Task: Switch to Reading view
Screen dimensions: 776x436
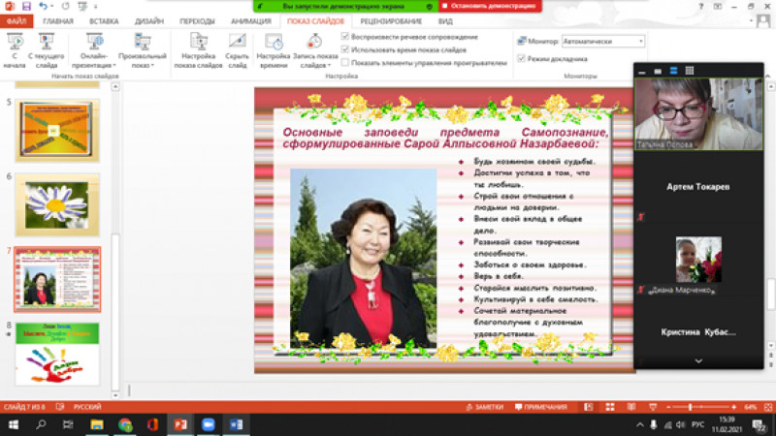Action: coord(631,407)
